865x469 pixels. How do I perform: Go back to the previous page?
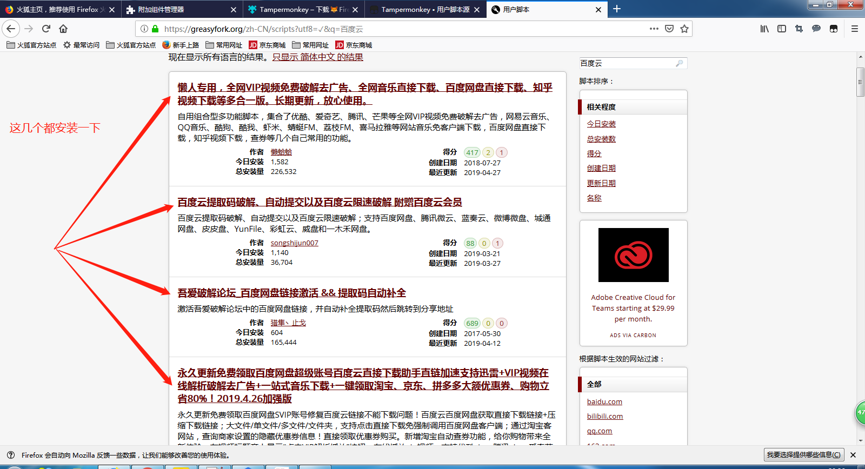pos(11,29)
